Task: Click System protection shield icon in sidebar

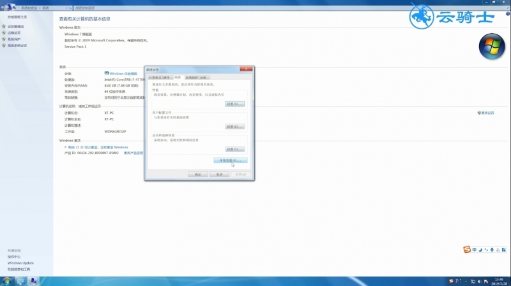Action: pyautogui.click(x=4, y=39)
